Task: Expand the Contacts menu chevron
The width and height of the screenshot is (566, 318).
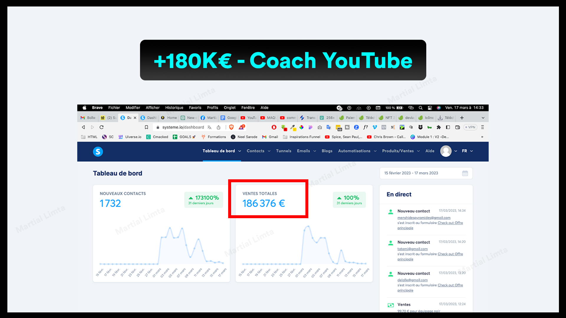Action: [269, 151]
